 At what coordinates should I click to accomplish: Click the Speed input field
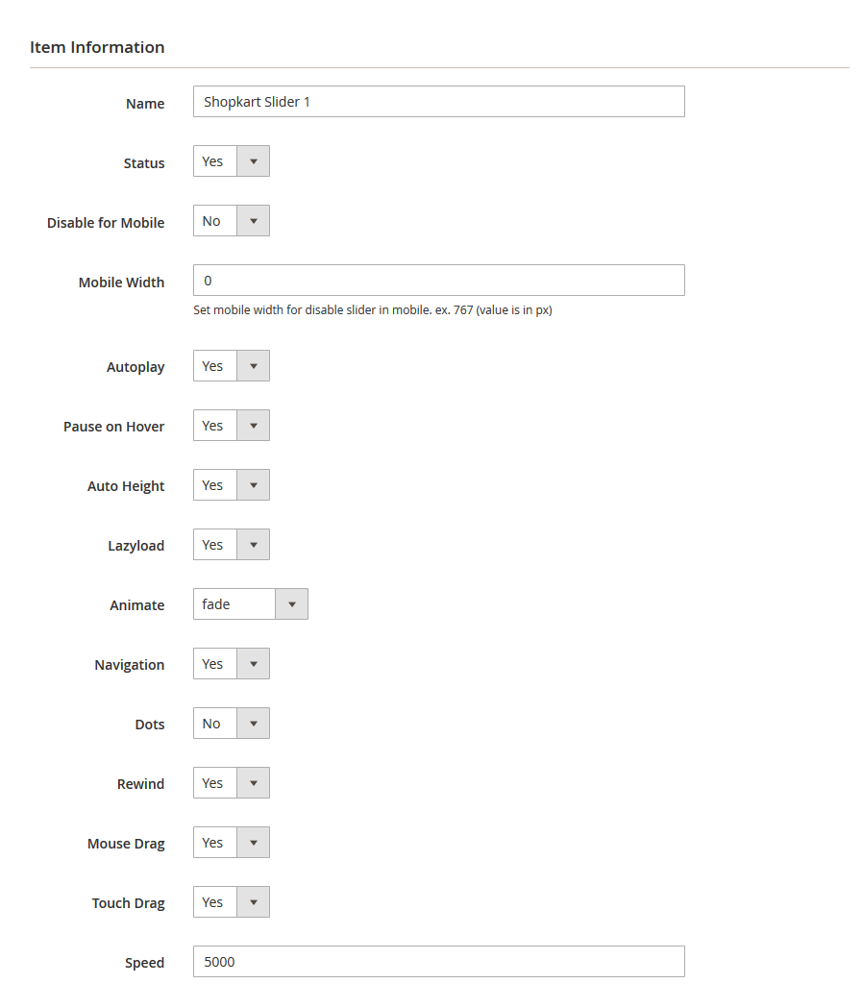pos(438,962)
